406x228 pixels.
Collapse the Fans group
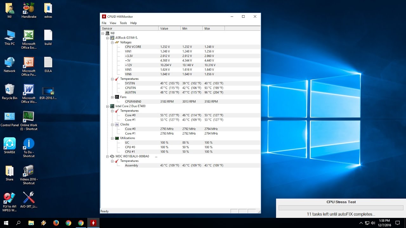[x=112, y=97]
